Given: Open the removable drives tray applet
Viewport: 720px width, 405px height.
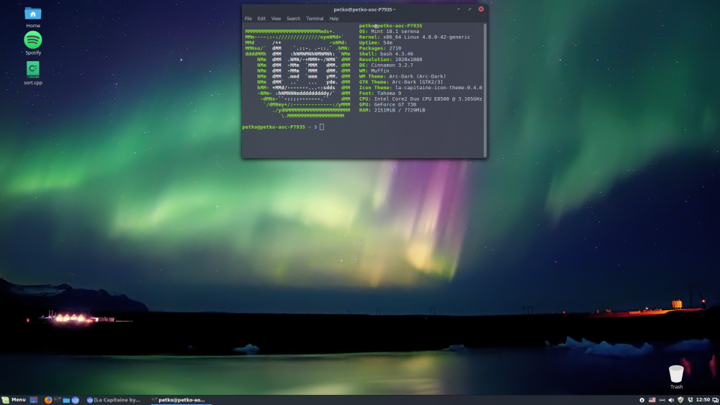Looking at the screenshot, I should click(x=690, y=400).
